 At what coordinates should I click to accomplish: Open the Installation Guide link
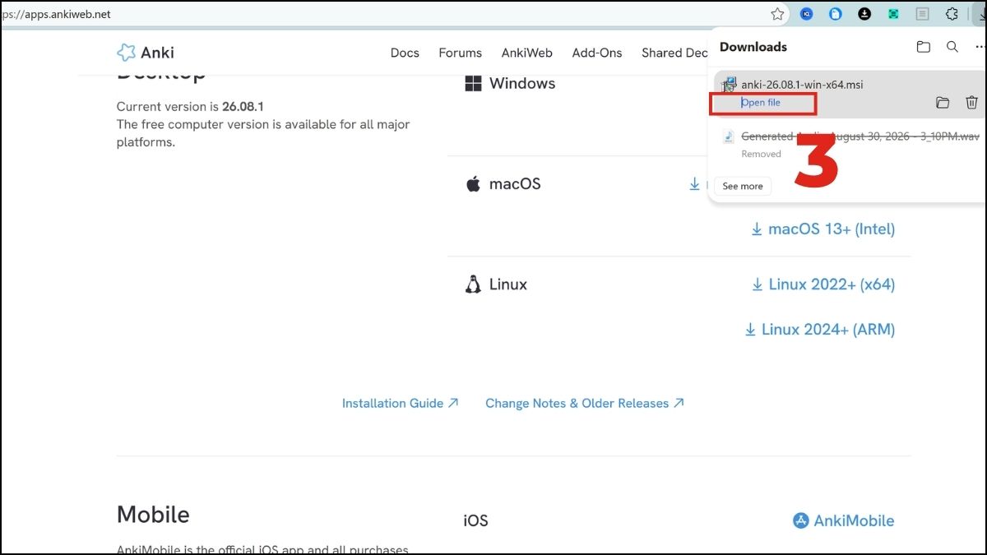pos(401,404)
